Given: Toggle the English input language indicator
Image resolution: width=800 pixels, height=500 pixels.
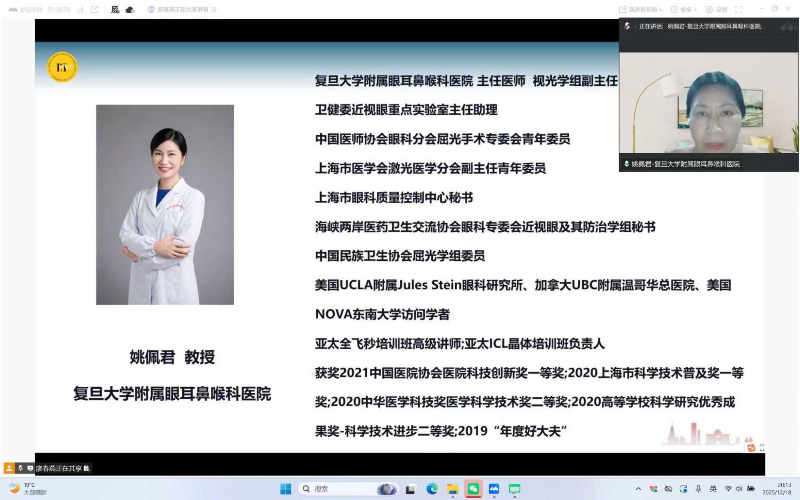Looking at the screenshot, I should [713, 489].
